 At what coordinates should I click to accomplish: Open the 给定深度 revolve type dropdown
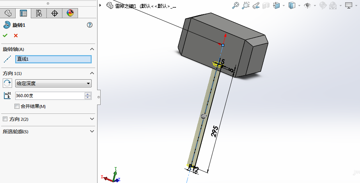click(x=53, y=83)
